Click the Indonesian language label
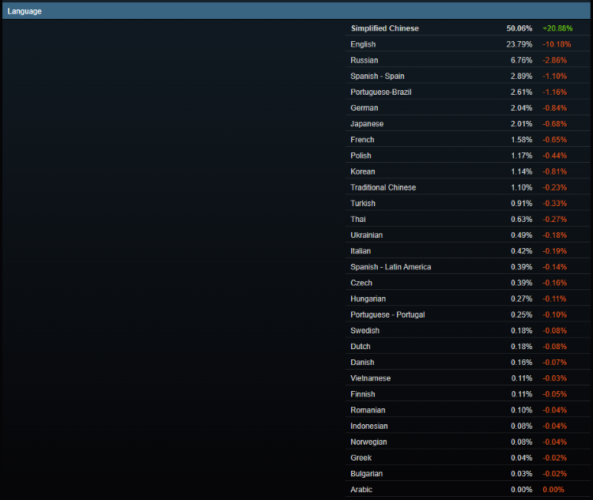Screen dimensions: 593x500 pyautogui.click(x=369, y=426)
